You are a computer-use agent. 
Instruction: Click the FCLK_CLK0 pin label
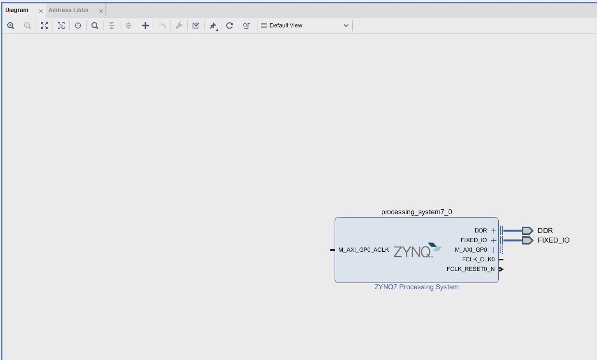pos(478,259)
